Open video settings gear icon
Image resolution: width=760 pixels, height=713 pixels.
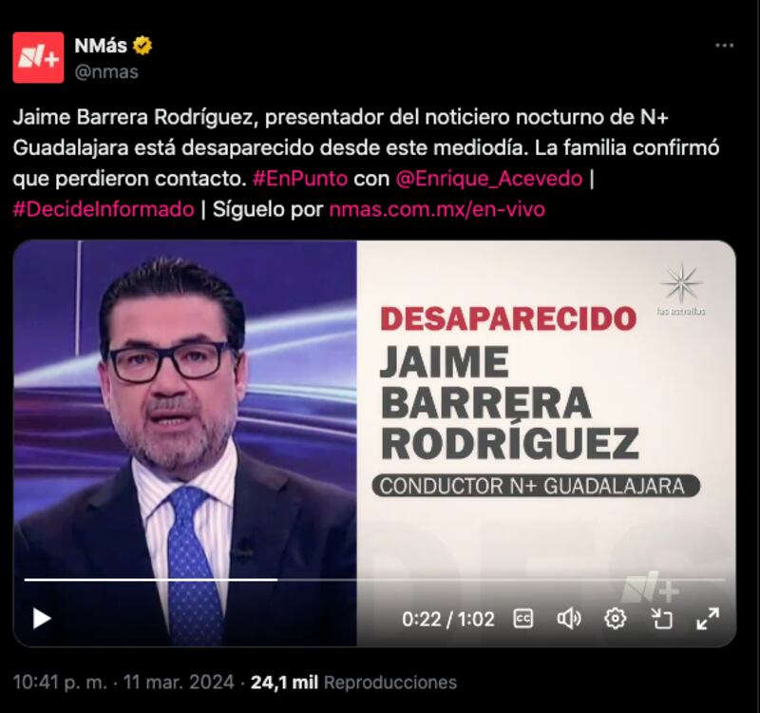coord(615,619)
